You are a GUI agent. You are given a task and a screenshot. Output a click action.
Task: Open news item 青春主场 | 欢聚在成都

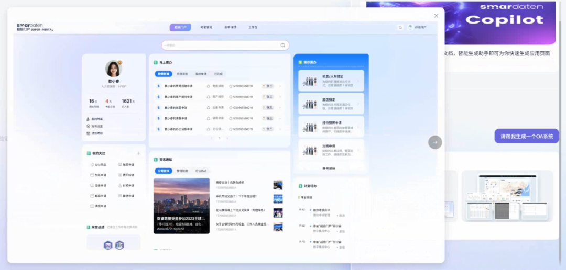pos(230,183)
